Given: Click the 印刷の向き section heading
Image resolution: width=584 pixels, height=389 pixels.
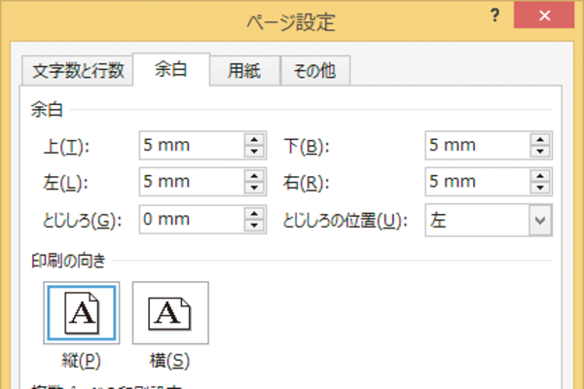Looking at the screenshot, I should coord(68,261).
